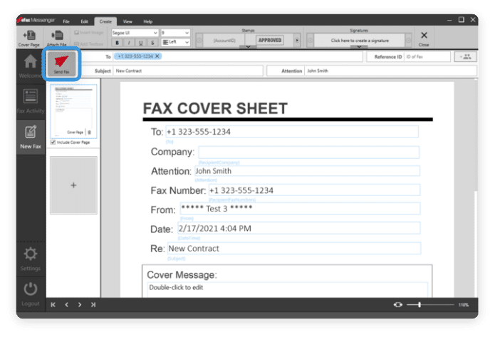
Task: Toggle italic formatting
Action: [x=129, y=42]
